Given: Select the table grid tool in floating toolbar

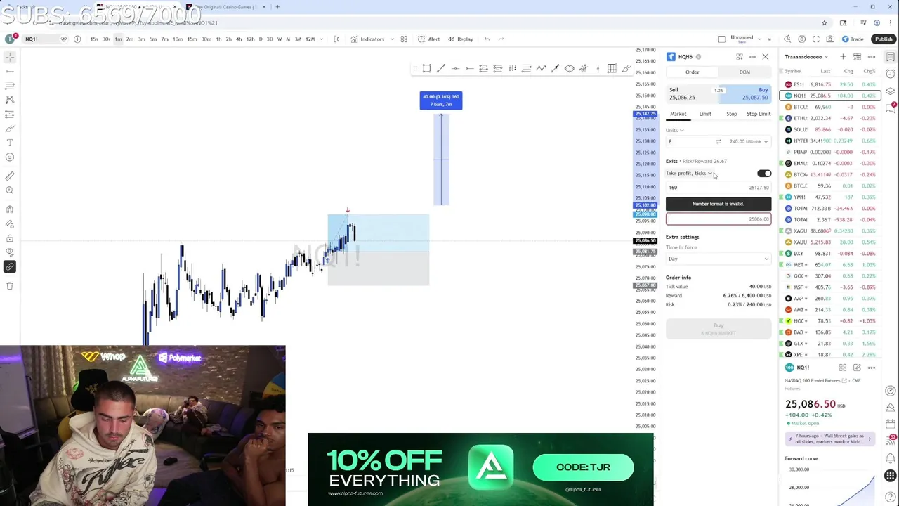Looking at the screenshot, I should pyautogui.click(x=612, y=68).
